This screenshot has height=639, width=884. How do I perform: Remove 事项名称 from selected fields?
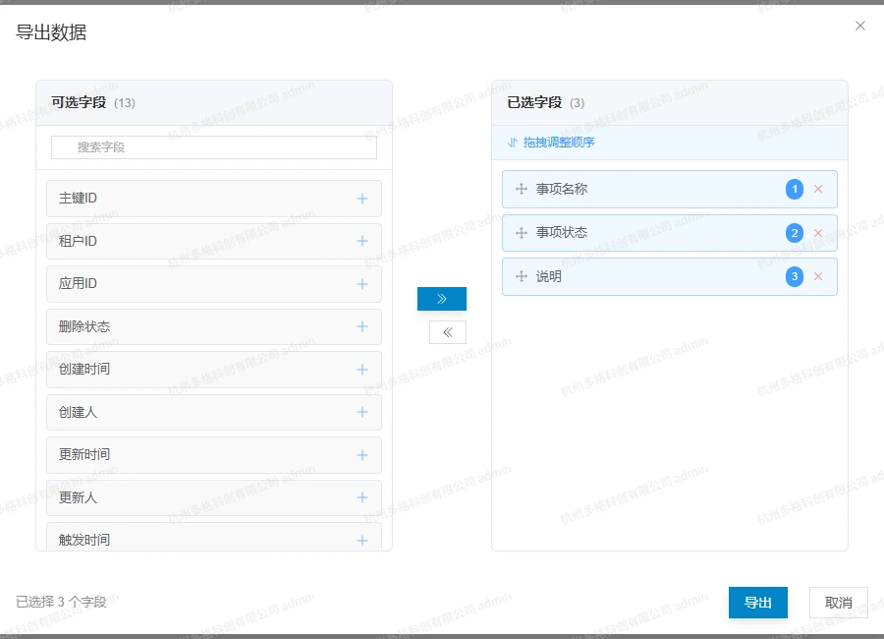(x=818, y=189)
